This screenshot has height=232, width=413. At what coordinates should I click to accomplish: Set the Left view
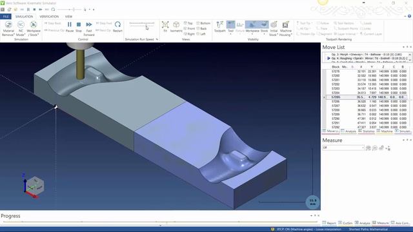pyautogui.click(x=201, y=34)
